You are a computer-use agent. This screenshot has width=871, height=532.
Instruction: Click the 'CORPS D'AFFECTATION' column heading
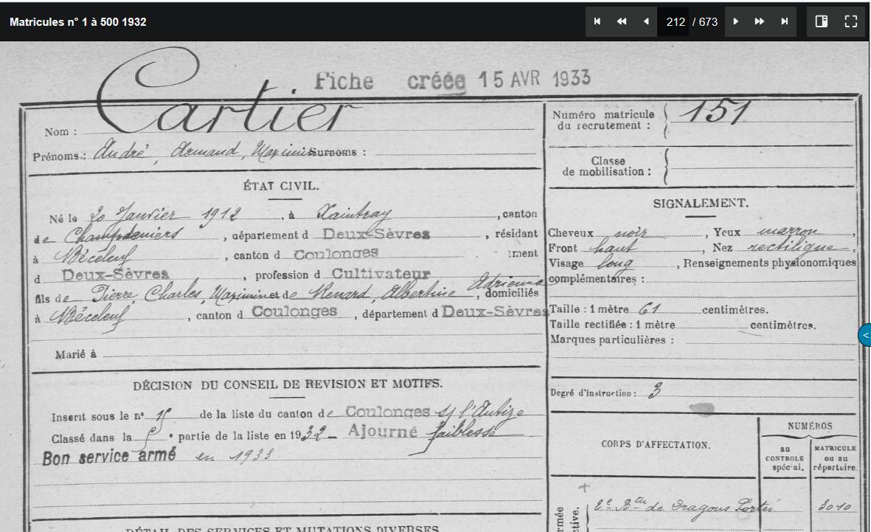click(x=656, y=445)
